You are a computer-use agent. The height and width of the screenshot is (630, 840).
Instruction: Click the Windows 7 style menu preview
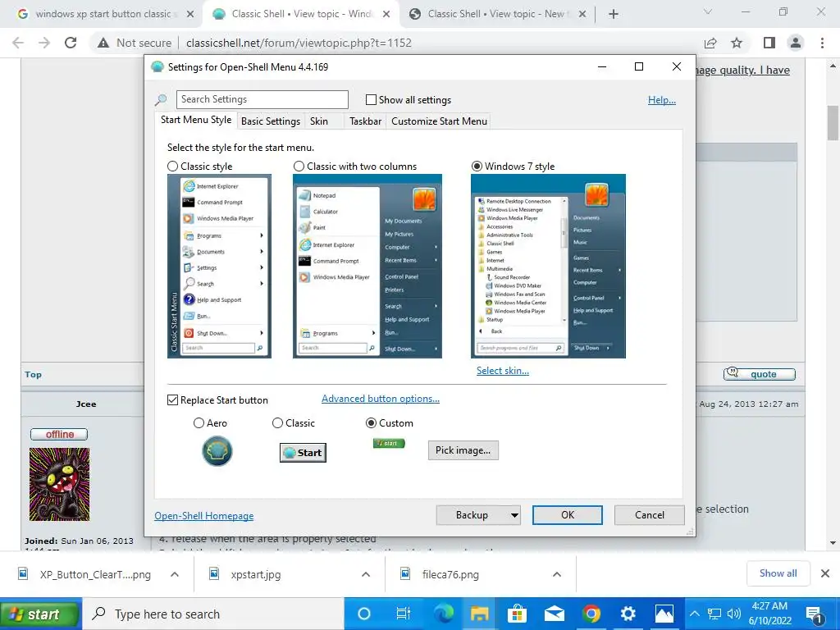click(x=548, y=267)
